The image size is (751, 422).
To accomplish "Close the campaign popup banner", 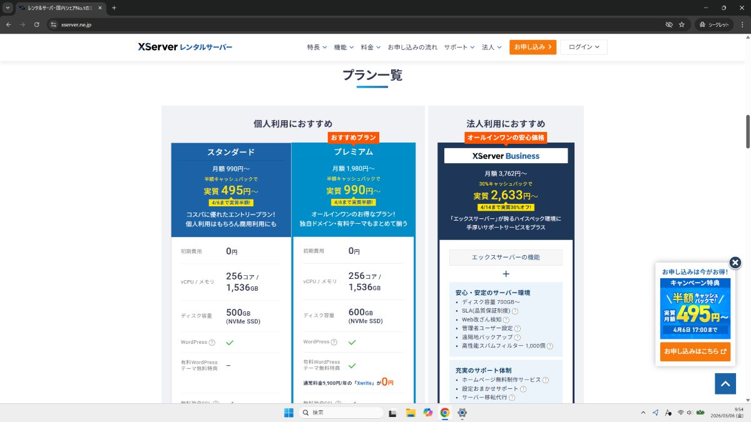I will pos(735,263).
